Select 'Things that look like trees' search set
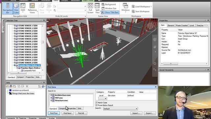Screen dimensions: 211x119 pos(23,93)
